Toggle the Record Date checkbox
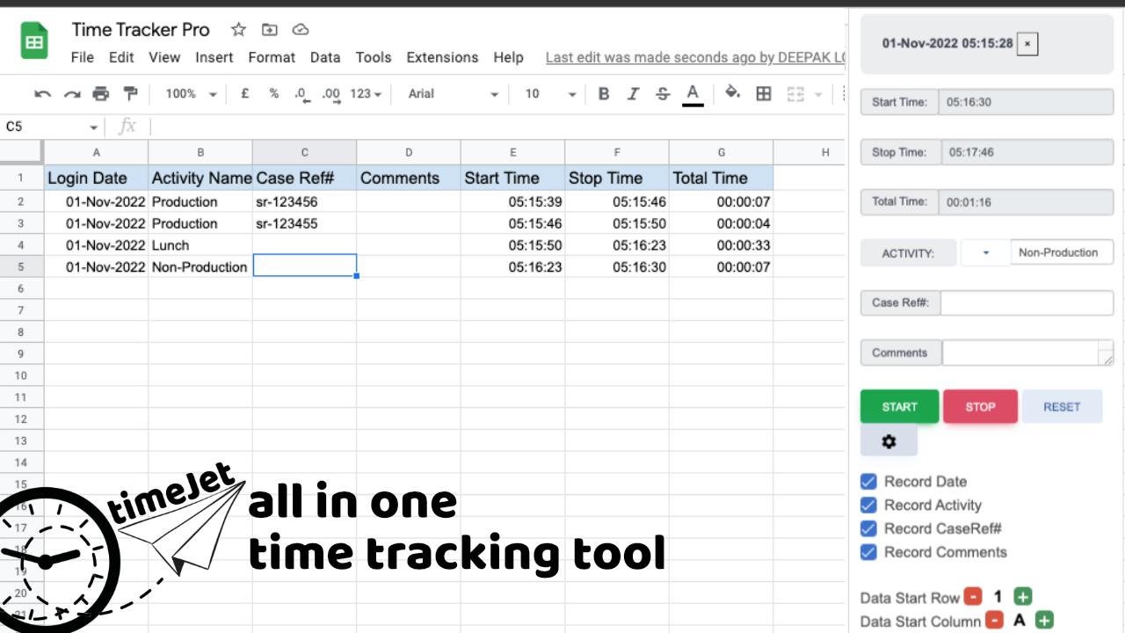The height and width of the screenshot is (633, 1125). [869, 481]
